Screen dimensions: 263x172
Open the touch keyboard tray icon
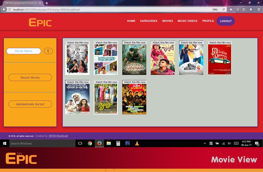[x=236, y=143]
